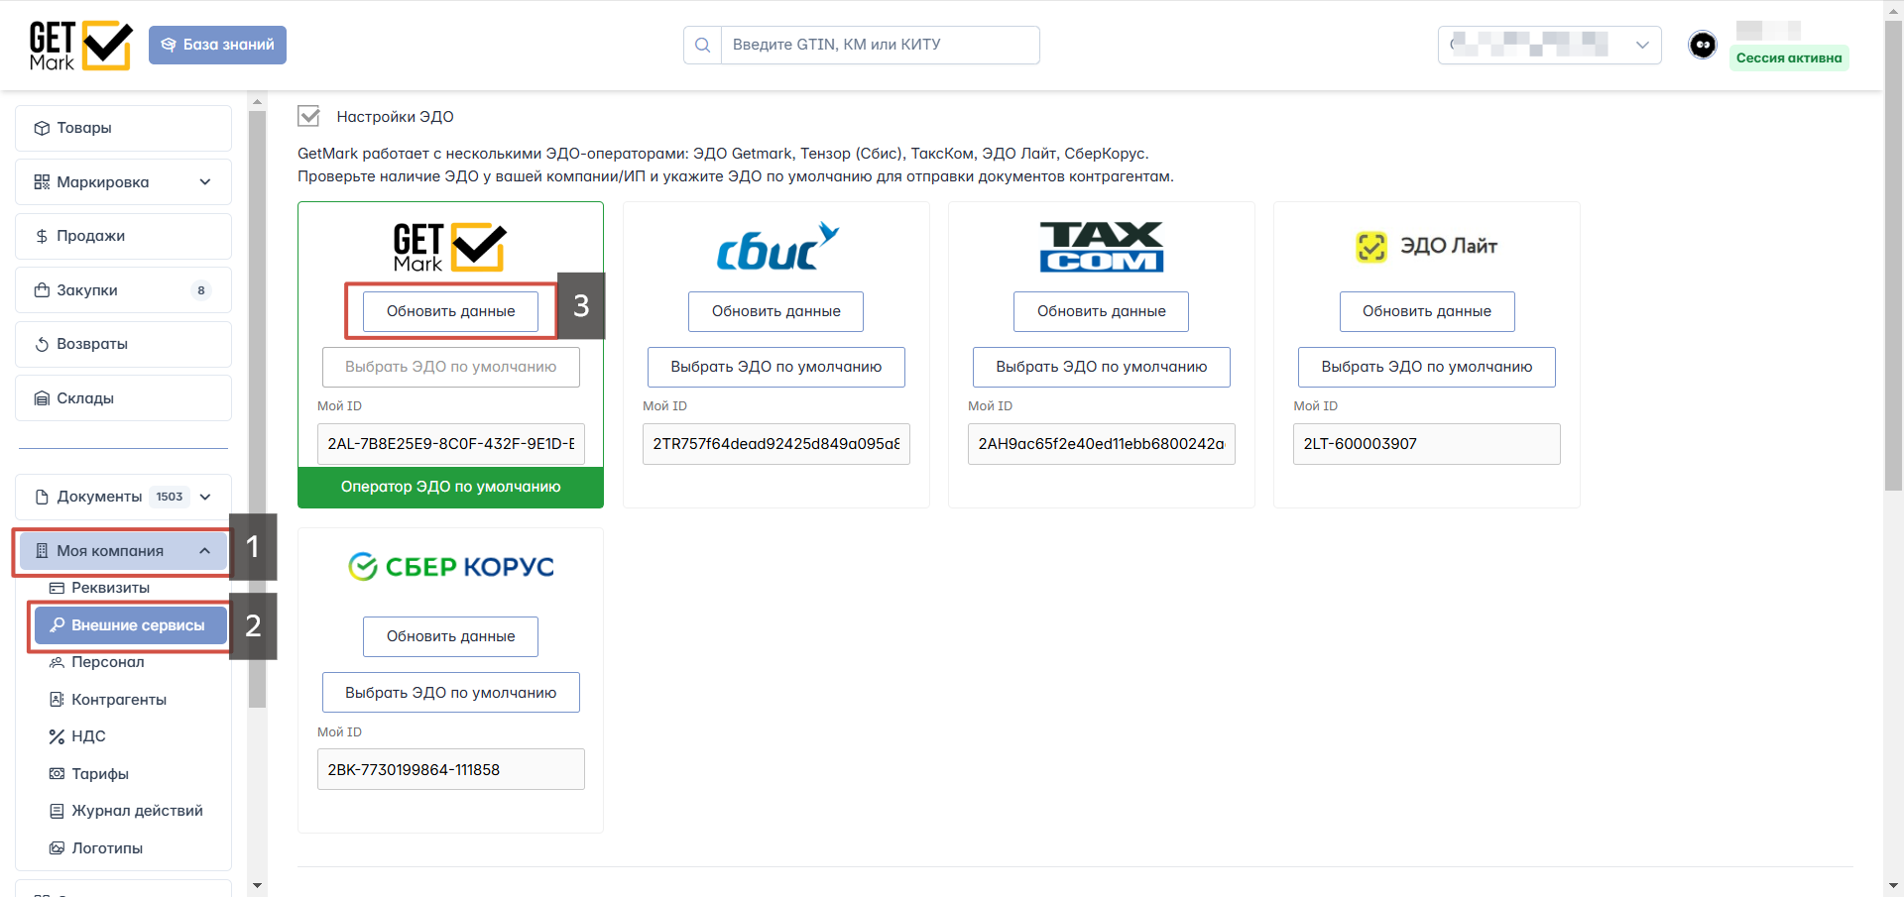1904x897 pixels.
Task: Click the Тарифы money icon
Action: [x=57, y=774]
